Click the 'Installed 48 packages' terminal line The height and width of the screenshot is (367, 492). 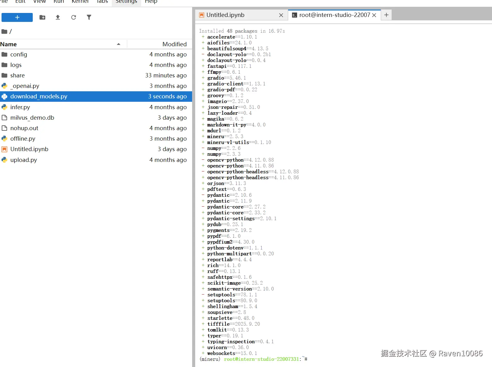(242, 31)
